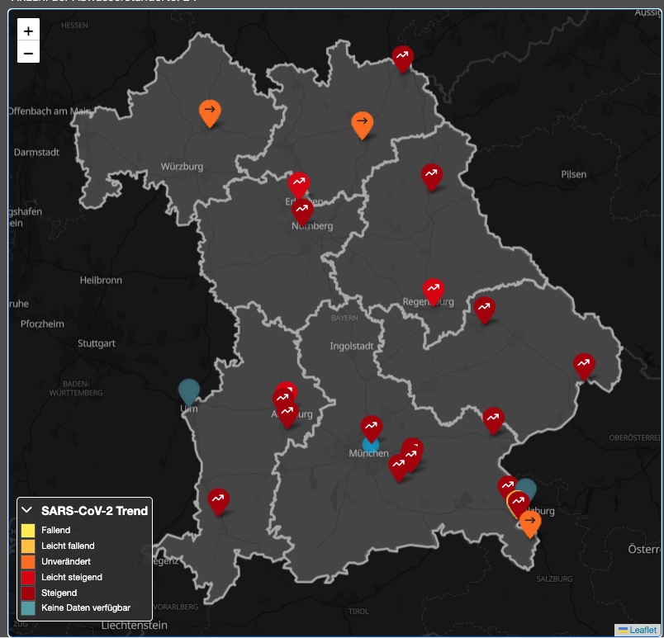Click the red Leicht steigend swatch

(28, 577)
